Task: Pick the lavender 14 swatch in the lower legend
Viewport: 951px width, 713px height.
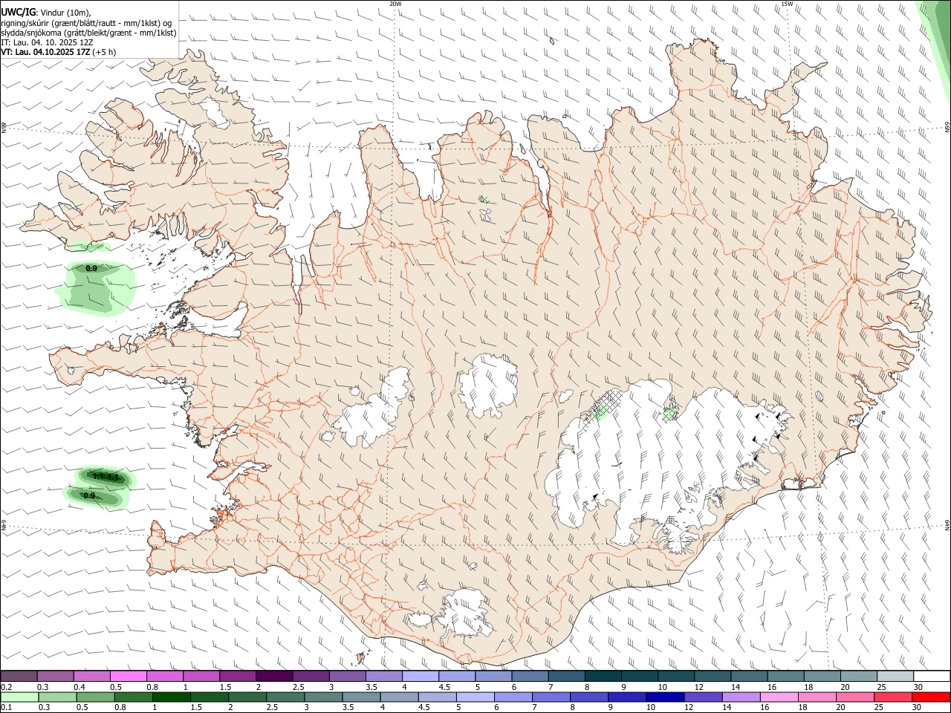Action: tap(741, 697)
